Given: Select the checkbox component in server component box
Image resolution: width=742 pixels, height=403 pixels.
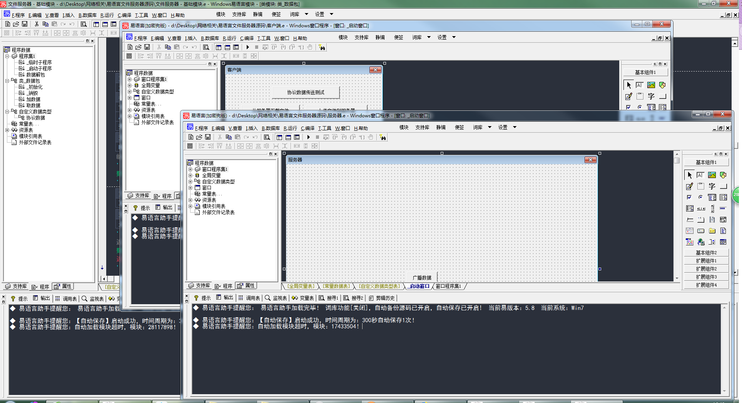Looking at the screenshot, I should (x=689, y=197).
